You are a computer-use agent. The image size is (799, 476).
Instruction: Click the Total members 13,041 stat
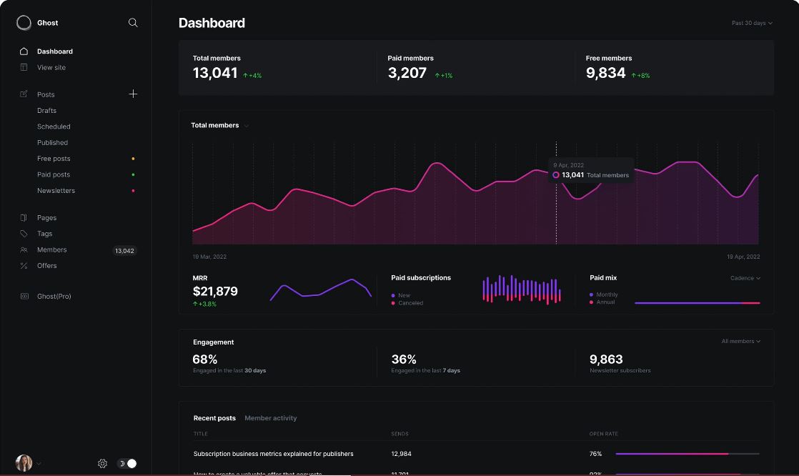point(215,73)
